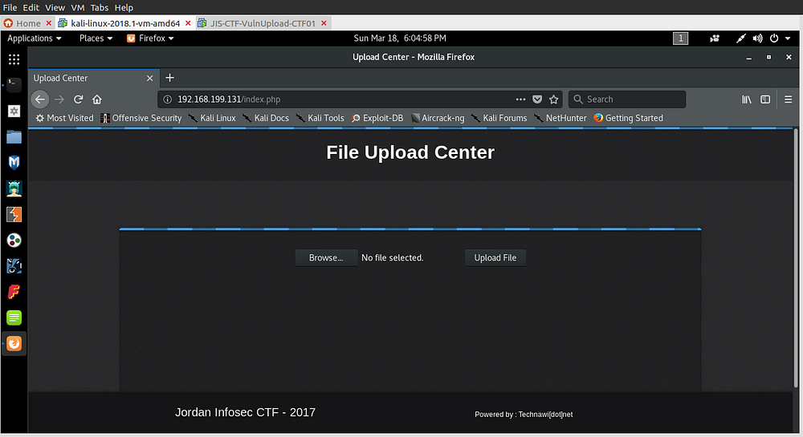Click the Firefox home icon

pos(97,99)
